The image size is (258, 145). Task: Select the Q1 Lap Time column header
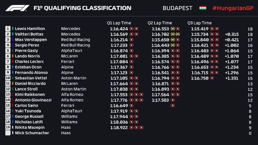click(x=119, y=23)
